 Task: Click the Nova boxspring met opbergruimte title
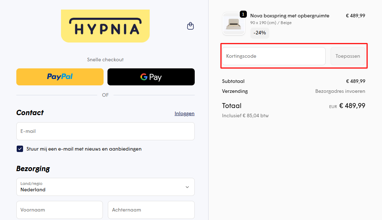pos(290,16)
